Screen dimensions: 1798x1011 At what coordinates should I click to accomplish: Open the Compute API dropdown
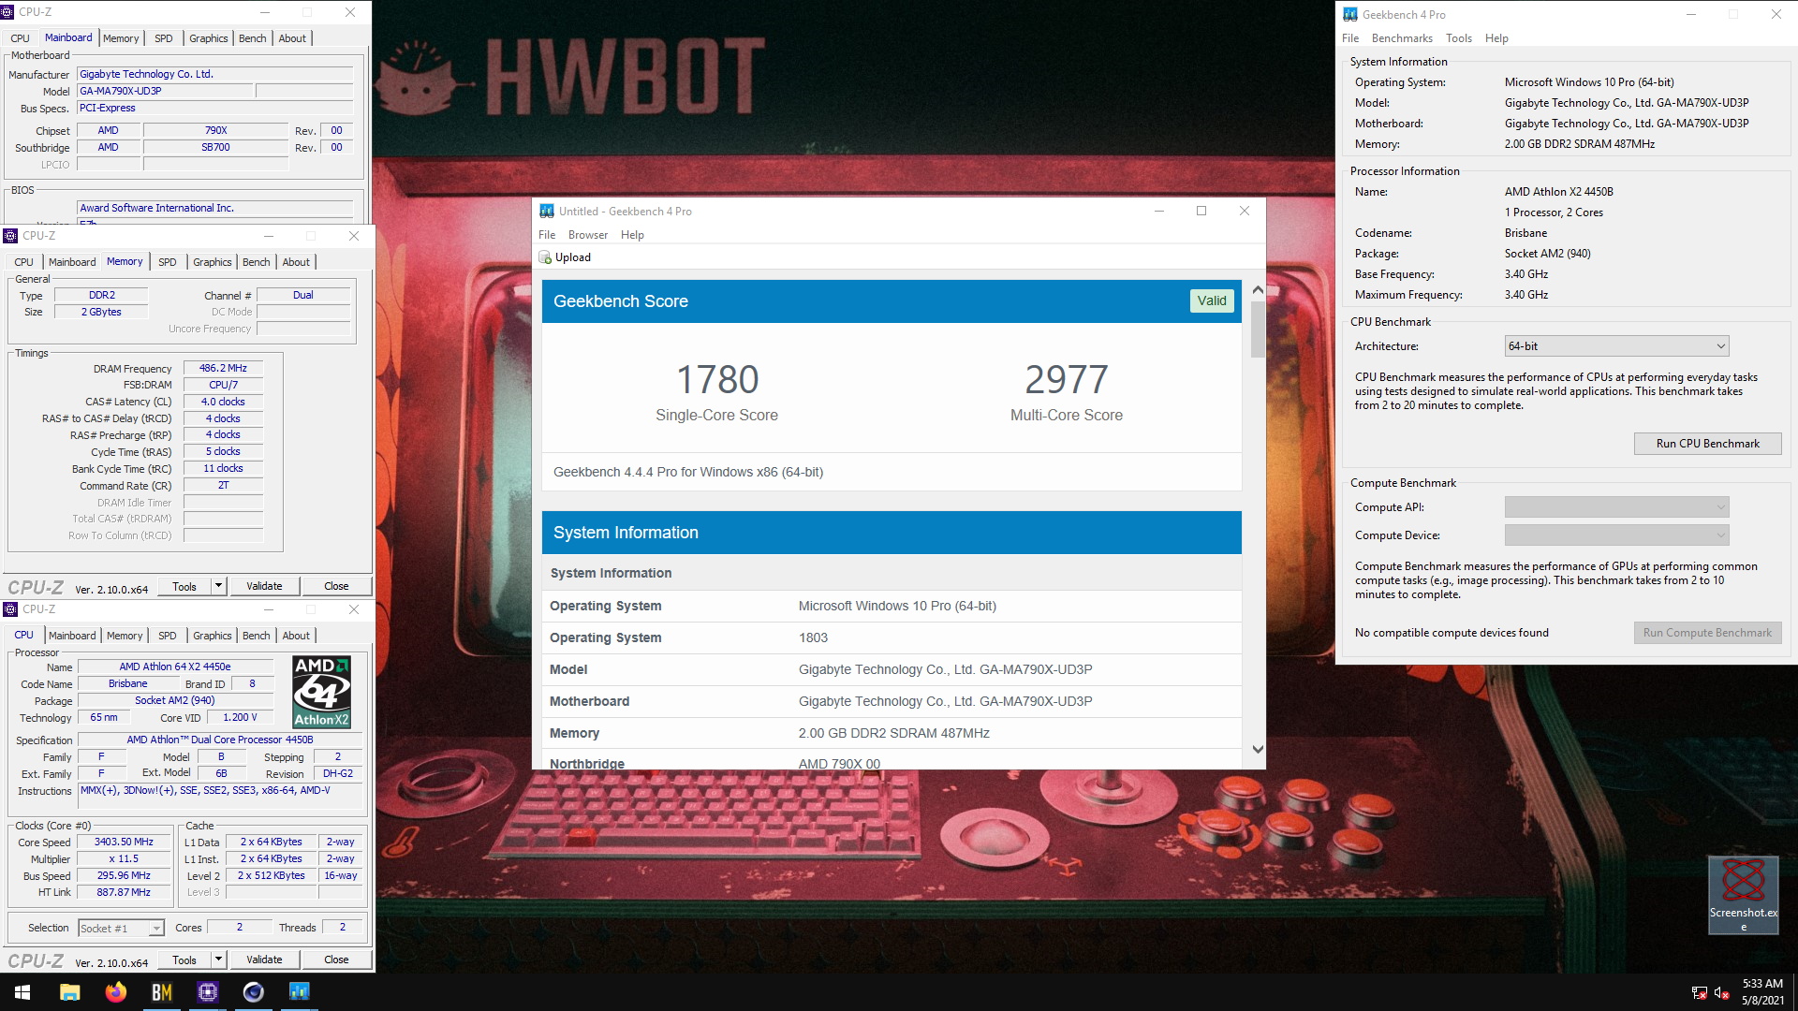point(1616,507)
